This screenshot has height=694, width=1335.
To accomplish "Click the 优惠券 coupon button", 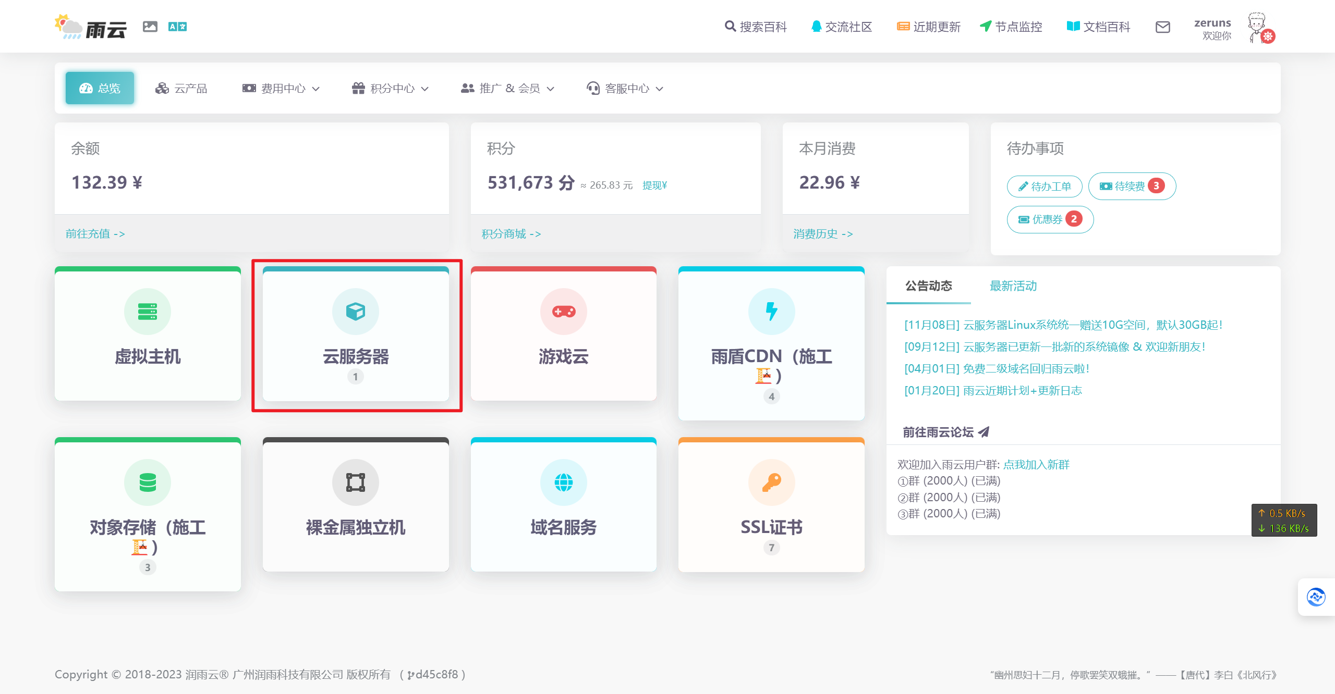I will point(1050,219).
